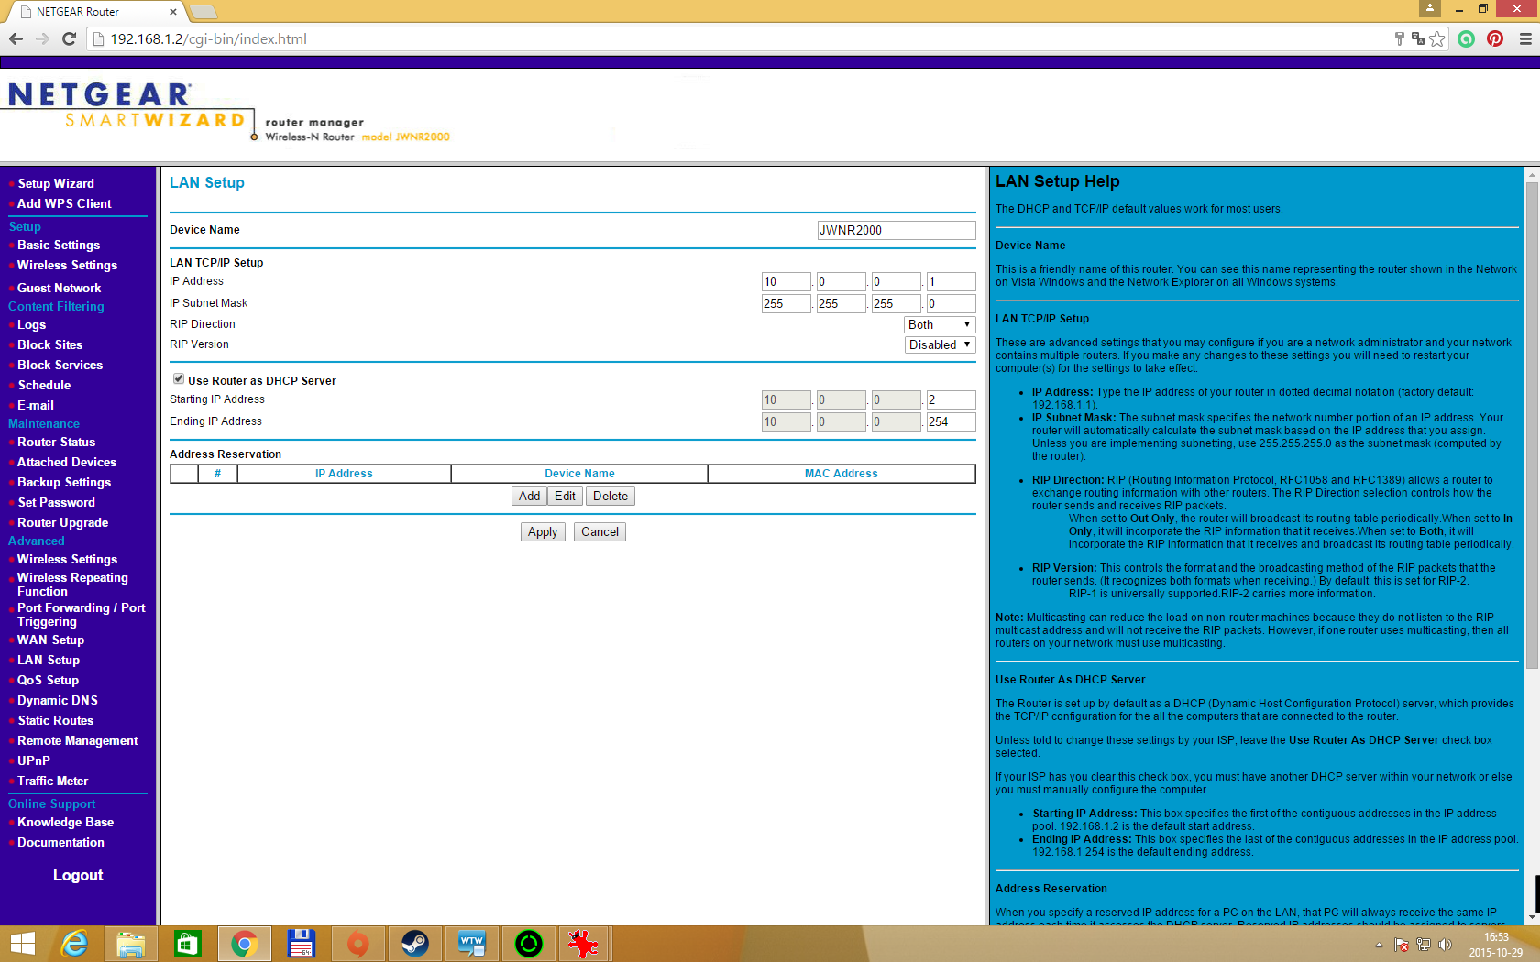The height and width of the screenshot is (962, 1540).
Task: Open Port Forwarding / Port Triggering
Action: click(81, 614)
